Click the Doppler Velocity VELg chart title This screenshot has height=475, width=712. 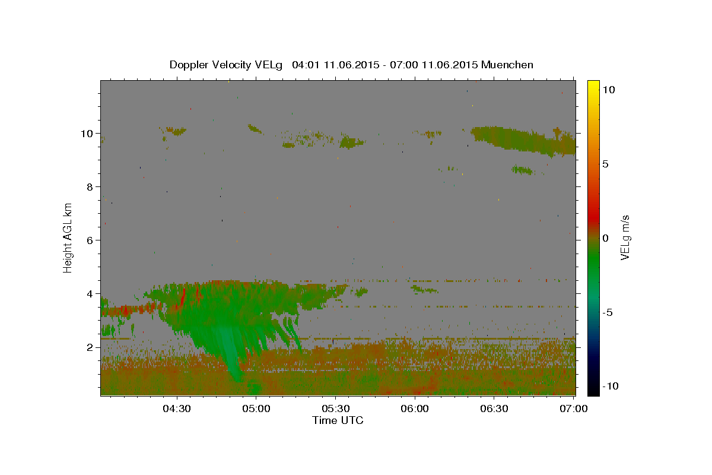click(x=351, y=65)
